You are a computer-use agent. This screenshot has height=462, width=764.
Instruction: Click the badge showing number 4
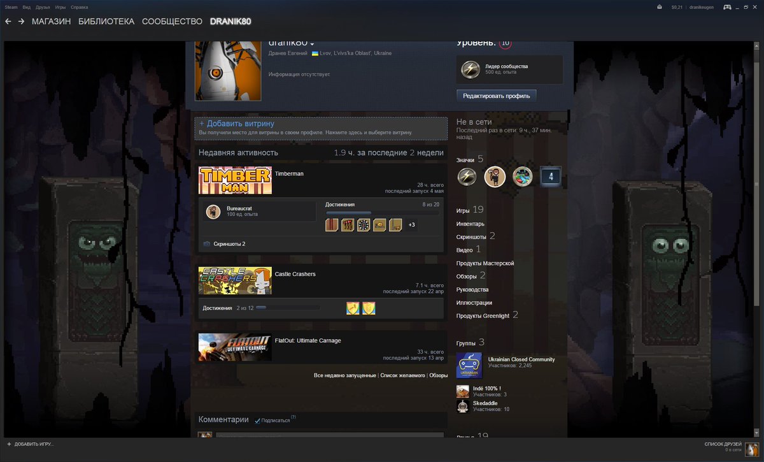click(551, 177)
